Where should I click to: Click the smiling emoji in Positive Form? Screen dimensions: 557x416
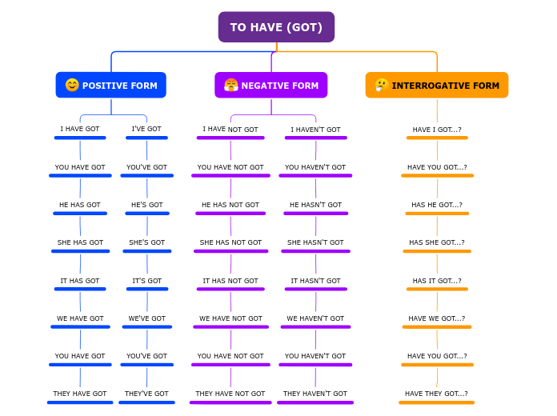tap(72, 85)
